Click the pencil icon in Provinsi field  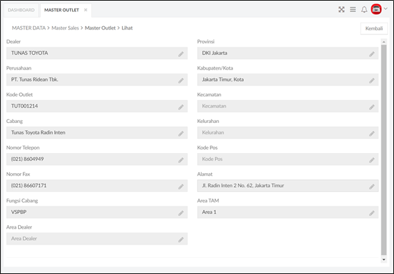(x=372, y=54)
